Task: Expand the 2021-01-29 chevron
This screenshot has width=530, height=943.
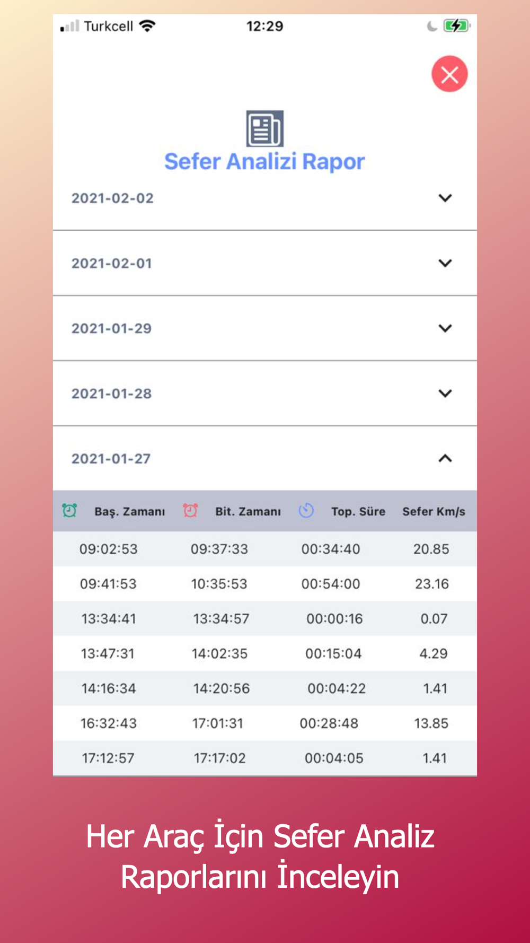Action: 445,328
